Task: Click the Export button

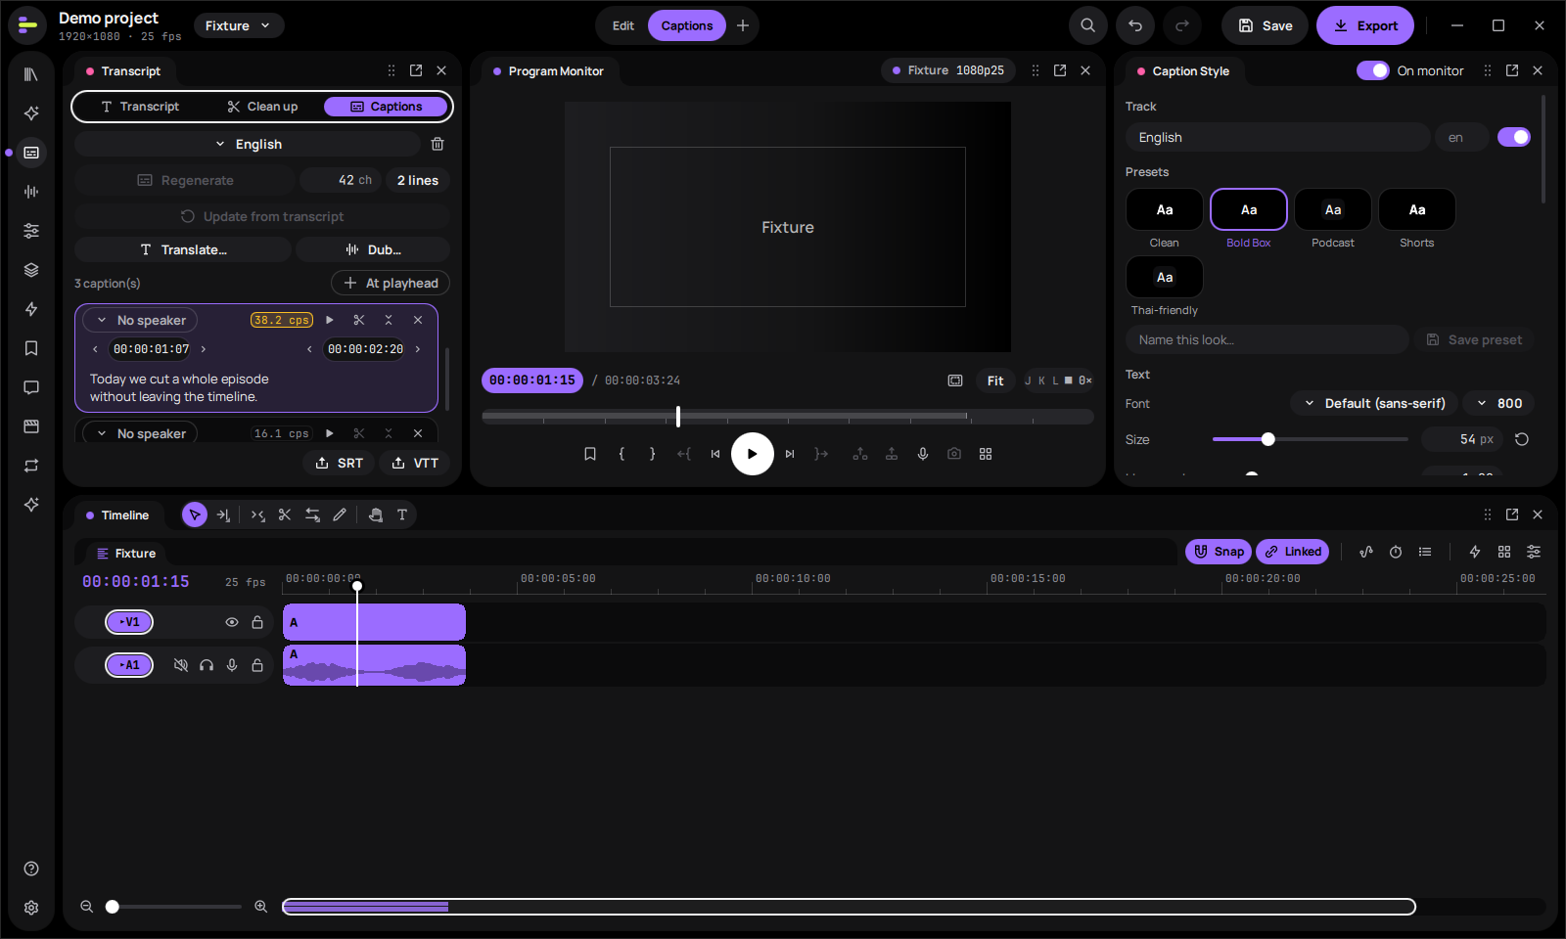Action: (x=1365, y=25)
